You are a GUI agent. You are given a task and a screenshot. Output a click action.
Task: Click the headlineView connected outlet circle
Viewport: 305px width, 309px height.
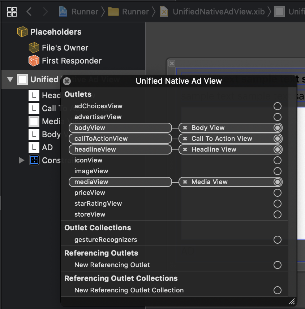click(x=278, y=149)
